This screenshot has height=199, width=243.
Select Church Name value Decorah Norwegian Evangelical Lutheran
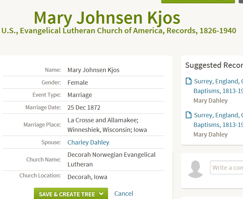[112, 159]
